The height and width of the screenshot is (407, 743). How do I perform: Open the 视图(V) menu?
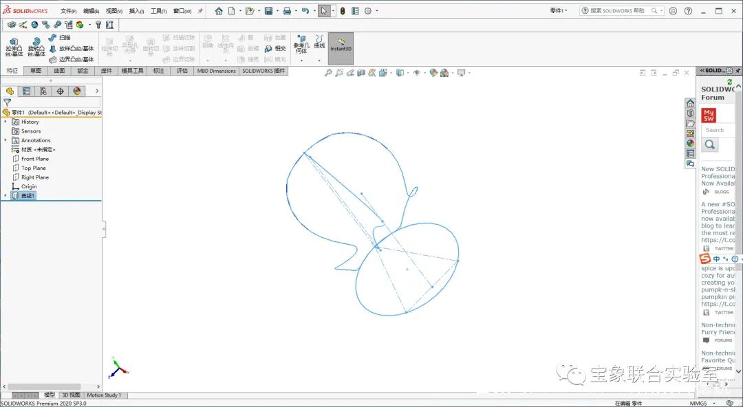click(114, 11)
